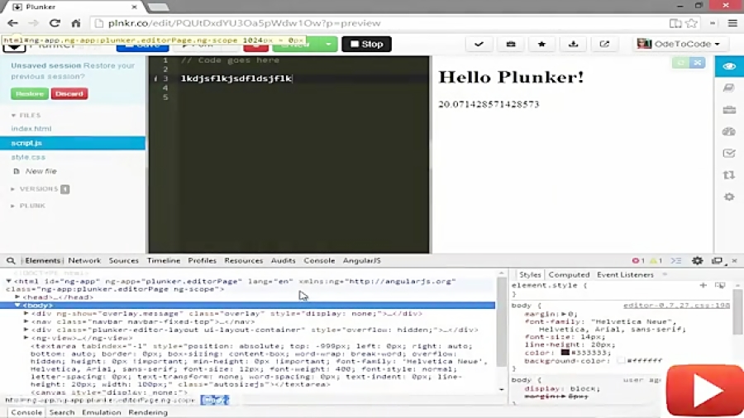This screenshot has width=744, height=418.
Task: Add new style rule plus icon
Action: pos(703,285)
